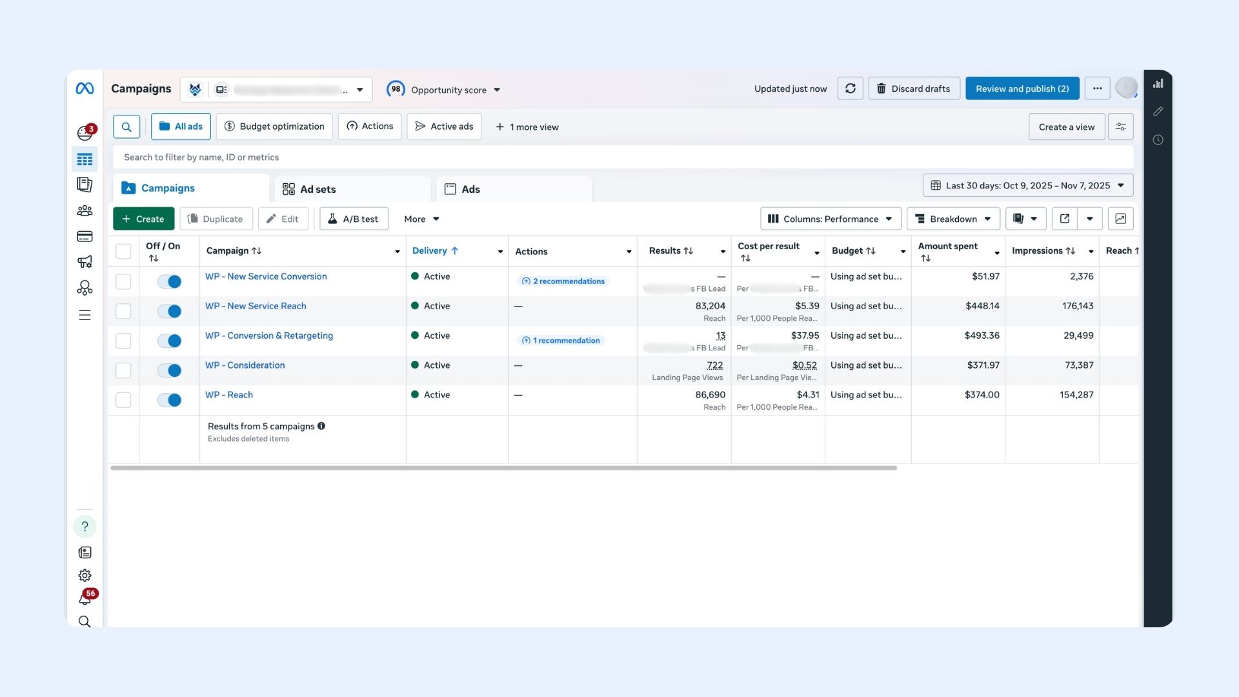1239x697 pixels.
Task: Expand the Breakdown dropdown
Action: pyautogui.click(x=953, y=218)
